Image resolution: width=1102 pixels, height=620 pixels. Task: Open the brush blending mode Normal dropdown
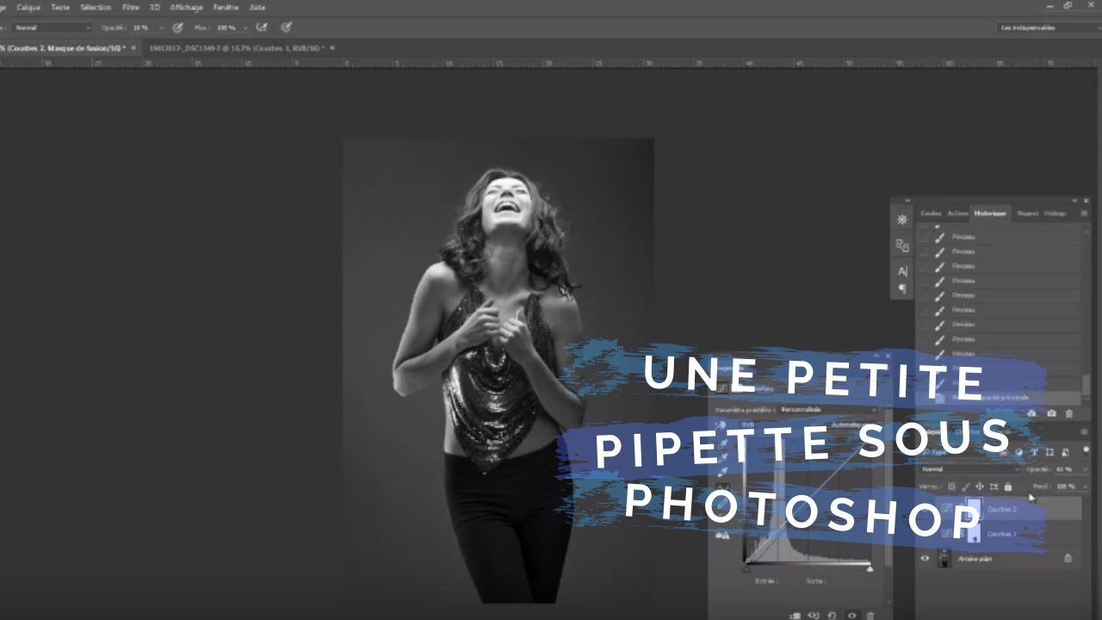pos(52,28)
